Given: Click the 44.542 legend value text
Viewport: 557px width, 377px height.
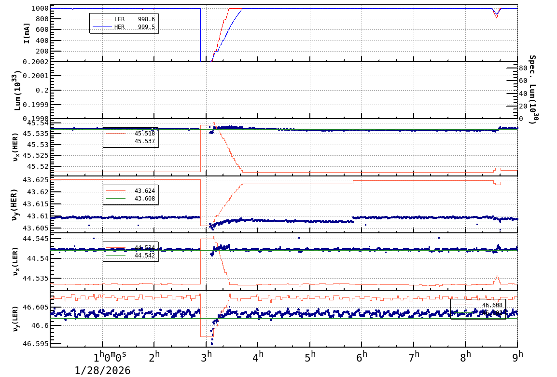Looking at the screenshot, I should pos(144,256).
